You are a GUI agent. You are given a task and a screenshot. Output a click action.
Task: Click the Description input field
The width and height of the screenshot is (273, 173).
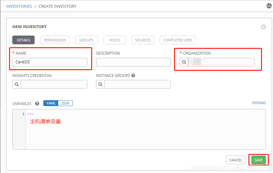pyautogui.click(x=133, y=62)
